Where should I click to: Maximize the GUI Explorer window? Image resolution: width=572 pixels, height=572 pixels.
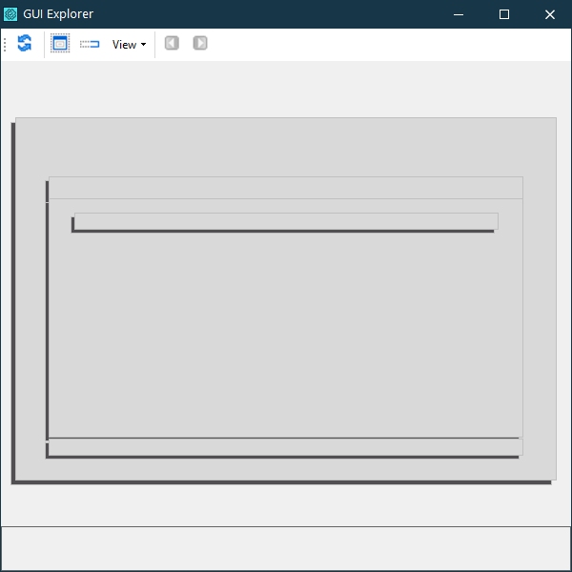pyautogui.click(x=504, y=14)
